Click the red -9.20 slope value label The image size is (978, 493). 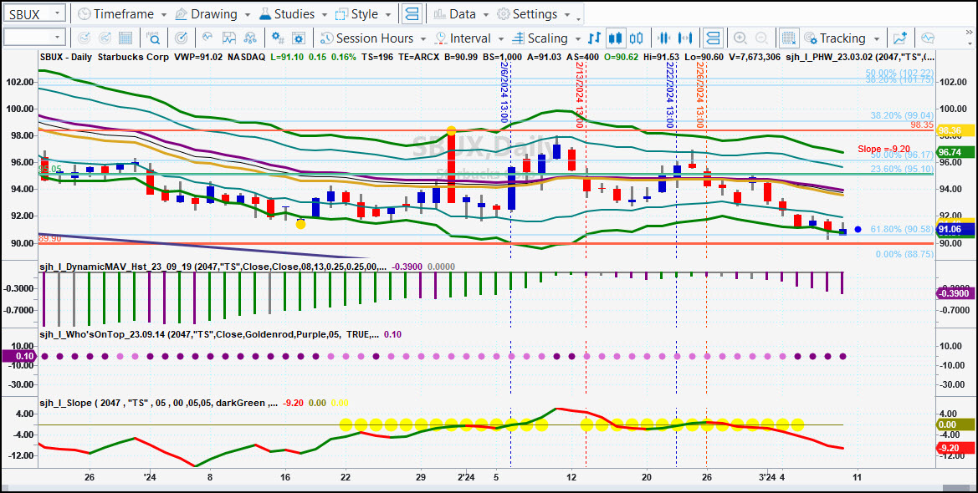coord(956,448)
